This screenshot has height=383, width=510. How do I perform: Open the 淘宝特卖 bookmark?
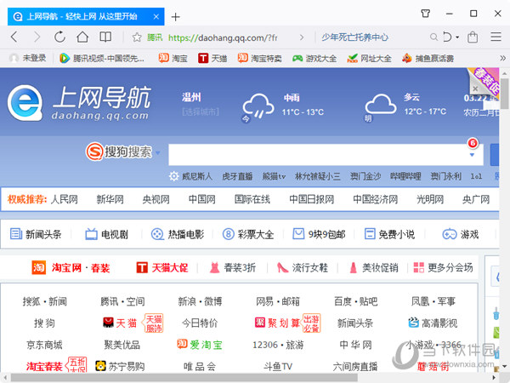(x=259, y=58)
